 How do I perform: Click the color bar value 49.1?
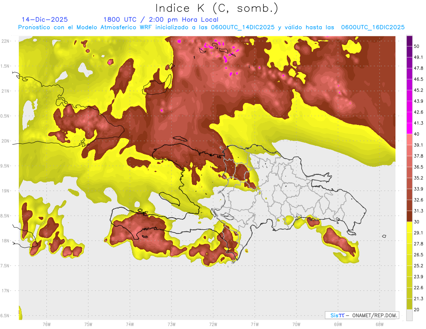[x=419, y=57]
